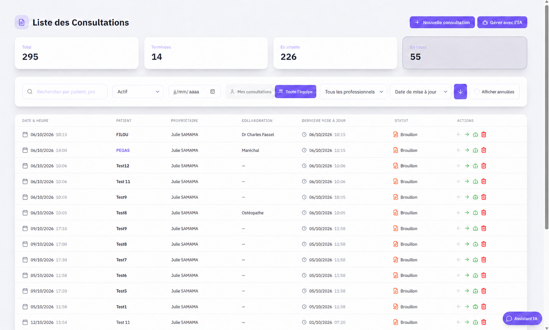Click the draft status icon in FILOU row
The width and height of the screenshot is (549, 330).
(395, 135)
